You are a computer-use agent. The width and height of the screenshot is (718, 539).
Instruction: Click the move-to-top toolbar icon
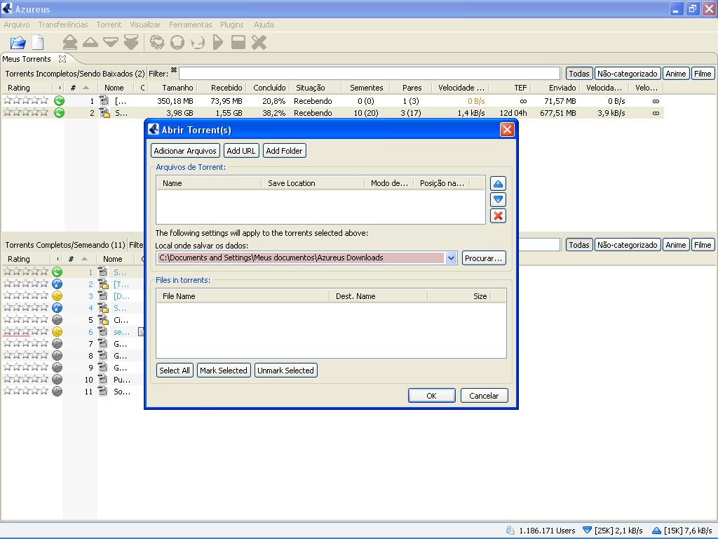tap(70, 43)
